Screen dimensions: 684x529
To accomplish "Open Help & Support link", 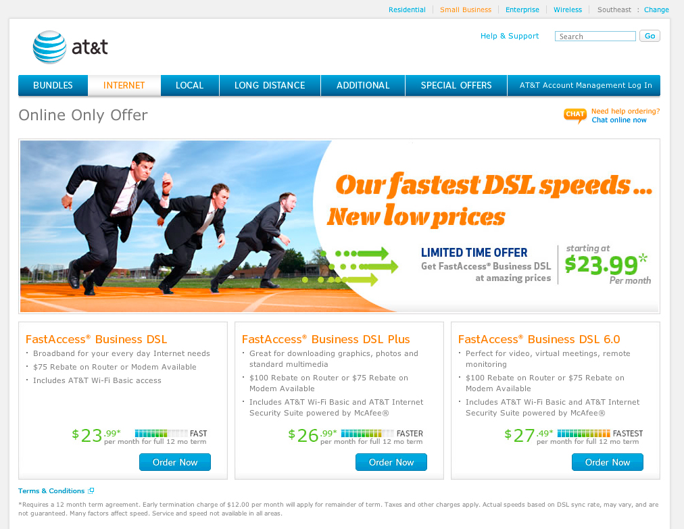I will coord(510,36).
